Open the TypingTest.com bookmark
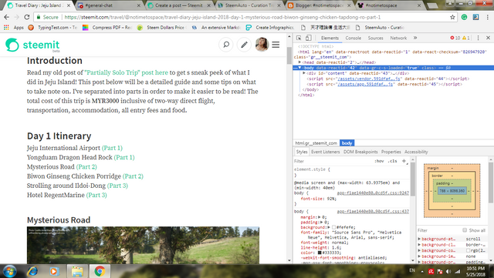This screenshot has height=278, width=494. tap(52, 28)
